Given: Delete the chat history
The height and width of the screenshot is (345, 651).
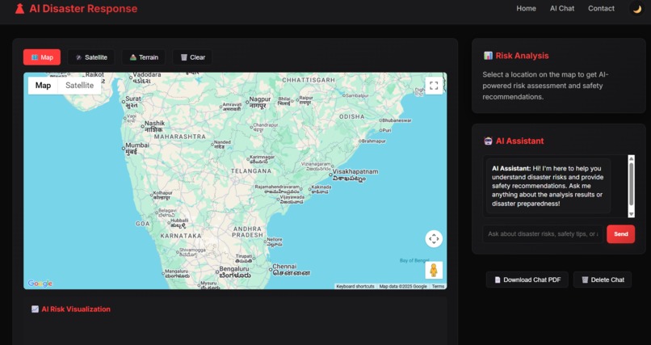Looking at the screenshot, I should (x=603, y=280).
